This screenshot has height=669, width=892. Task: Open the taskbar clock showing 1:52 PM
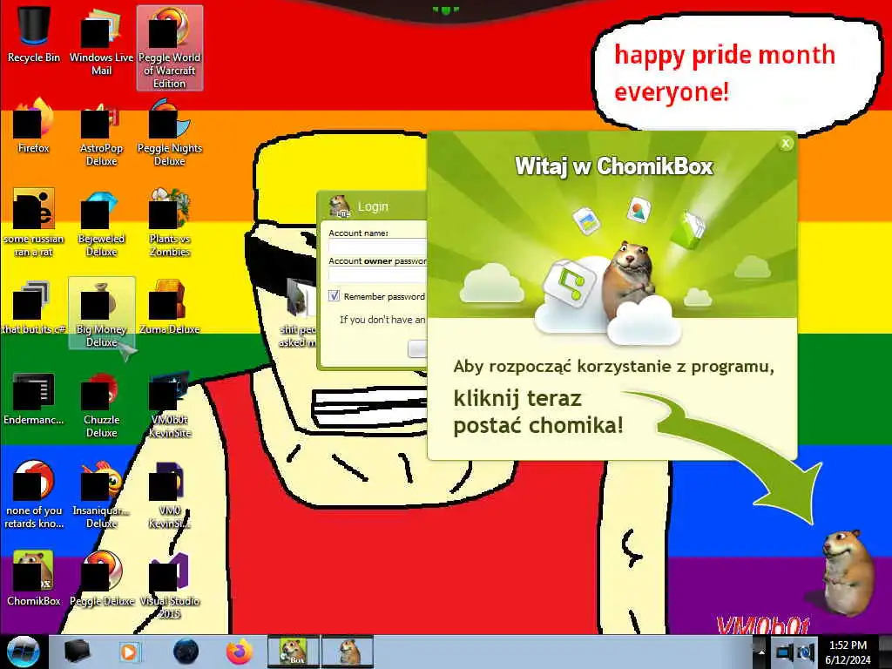click(848, 652)
